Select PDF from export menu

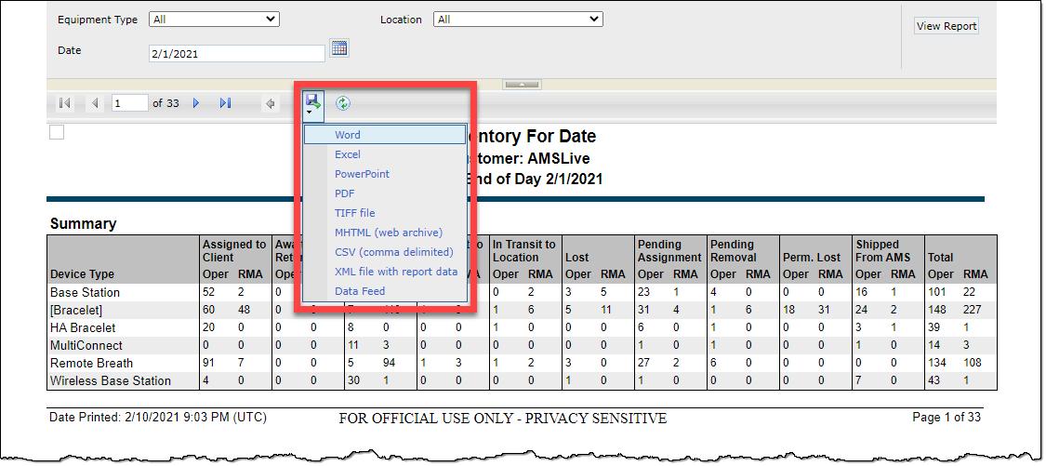tap(345, 193)
